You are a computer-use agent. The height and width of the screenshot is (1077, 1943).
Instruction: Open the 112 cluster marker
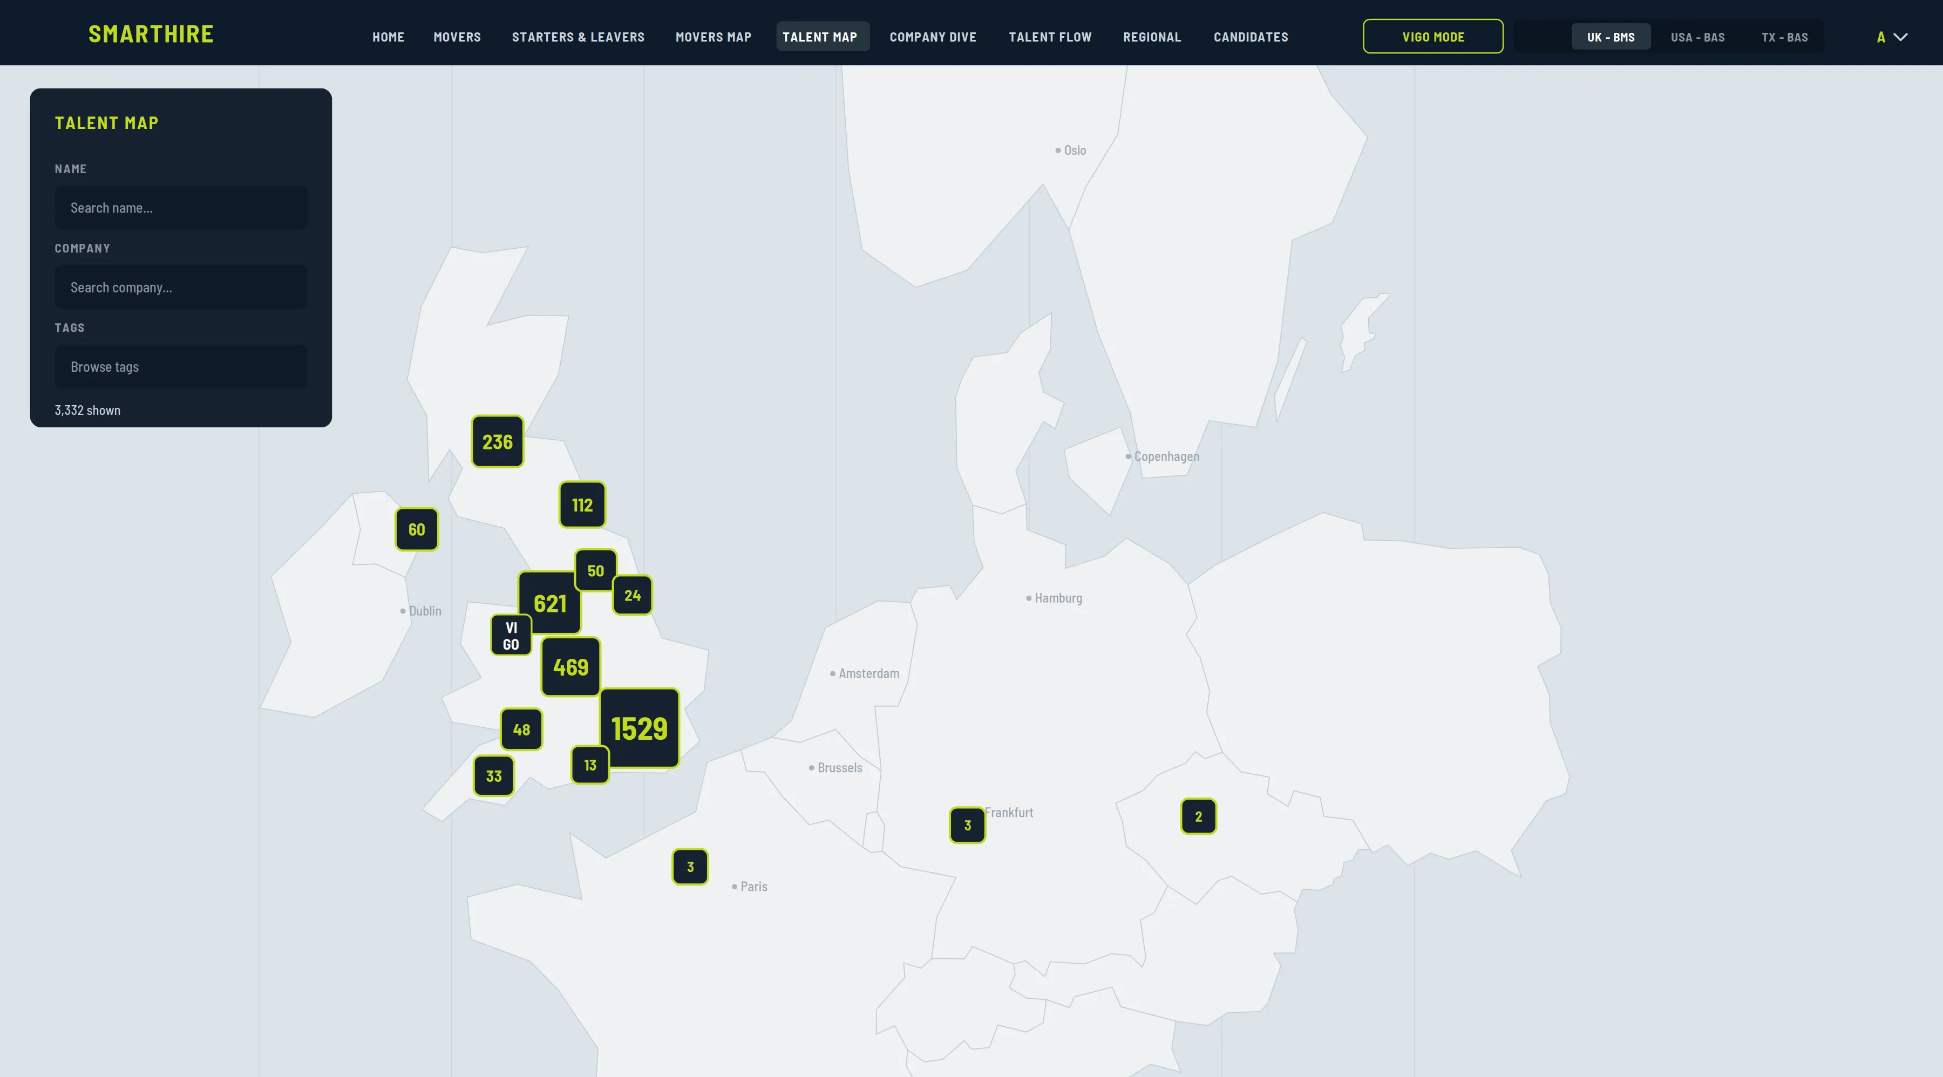tap(582, 505)
